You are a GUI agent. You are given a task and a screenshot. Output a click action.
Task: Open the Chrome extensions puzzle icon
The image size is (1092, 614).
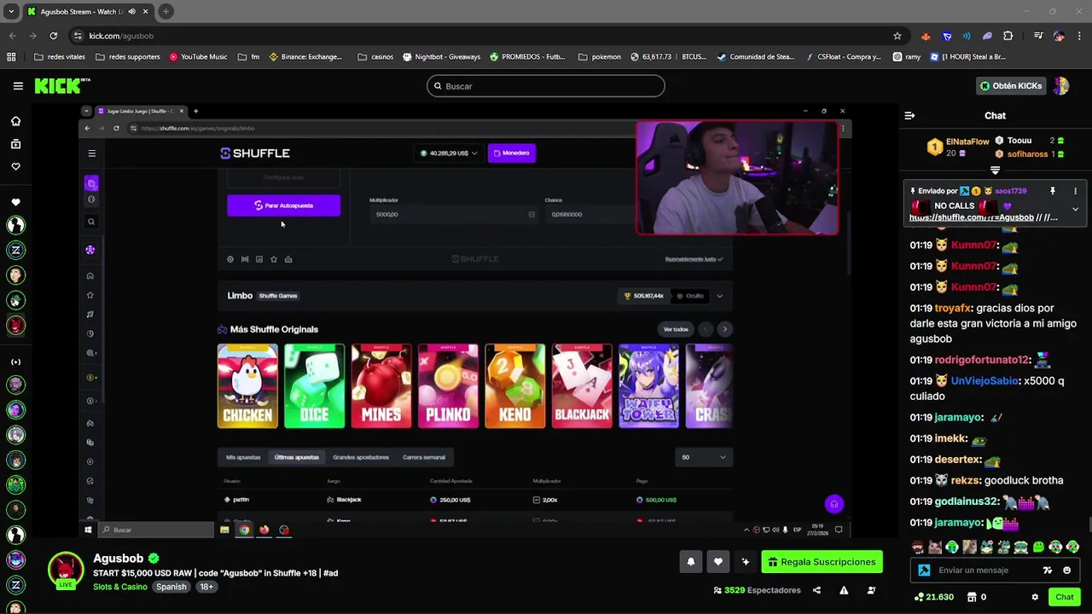pyautogui.click(x=1008, y=36)
